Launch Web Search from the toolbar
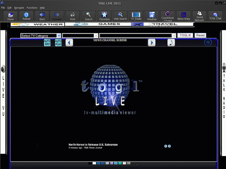The image size is (226, 169). click(x=120, y=16)
